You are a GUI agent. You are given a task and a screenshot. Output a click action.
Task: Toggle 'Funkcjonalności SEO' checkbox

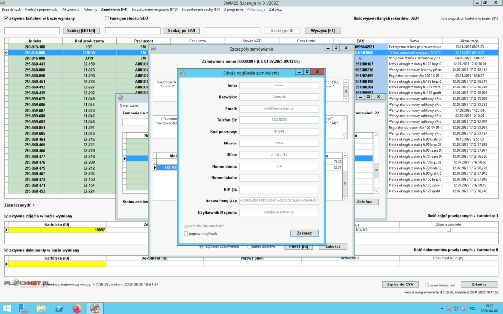tap(107, 18)
